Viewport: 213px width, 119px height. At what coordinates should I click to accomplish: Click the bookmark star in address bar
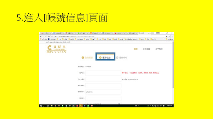click(x=169, y=36)
